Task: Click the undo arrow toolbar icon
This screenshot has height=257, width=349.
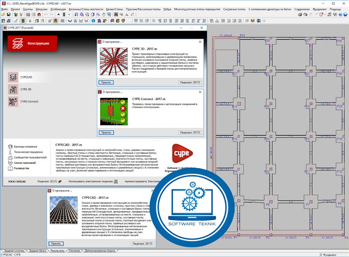Action: coord(46,15)
